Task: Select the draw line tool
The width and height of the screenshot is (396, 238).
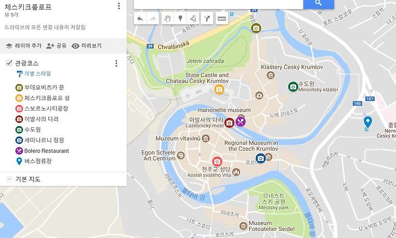Action: pos(193,19)
